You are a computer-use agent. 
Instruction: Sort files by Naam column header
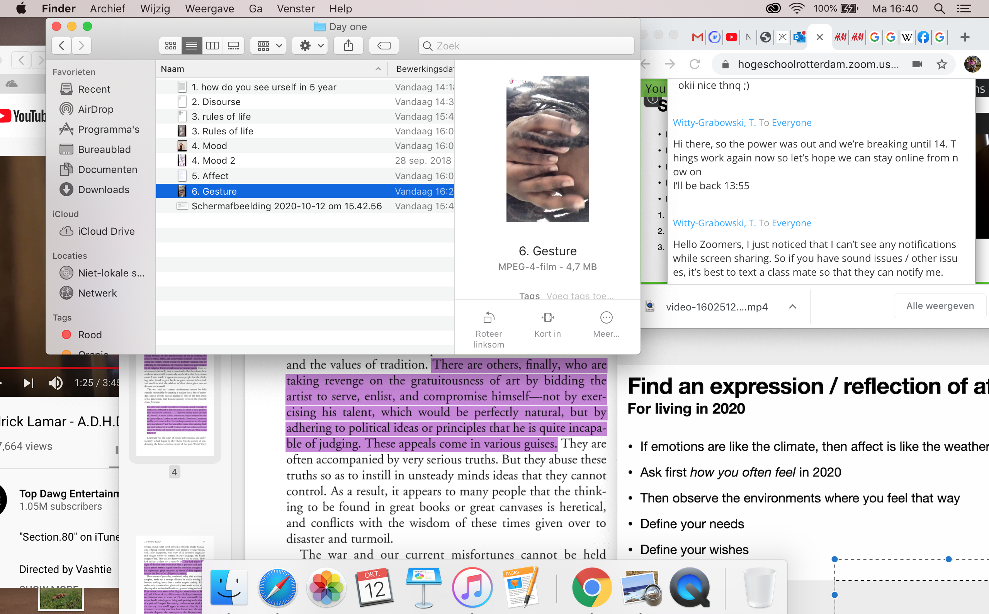[x=271, y=69]
